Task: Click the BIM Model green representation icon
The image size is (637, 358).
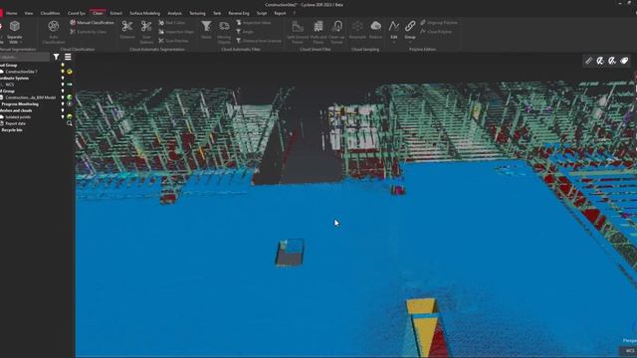Action: coord(70,97)
